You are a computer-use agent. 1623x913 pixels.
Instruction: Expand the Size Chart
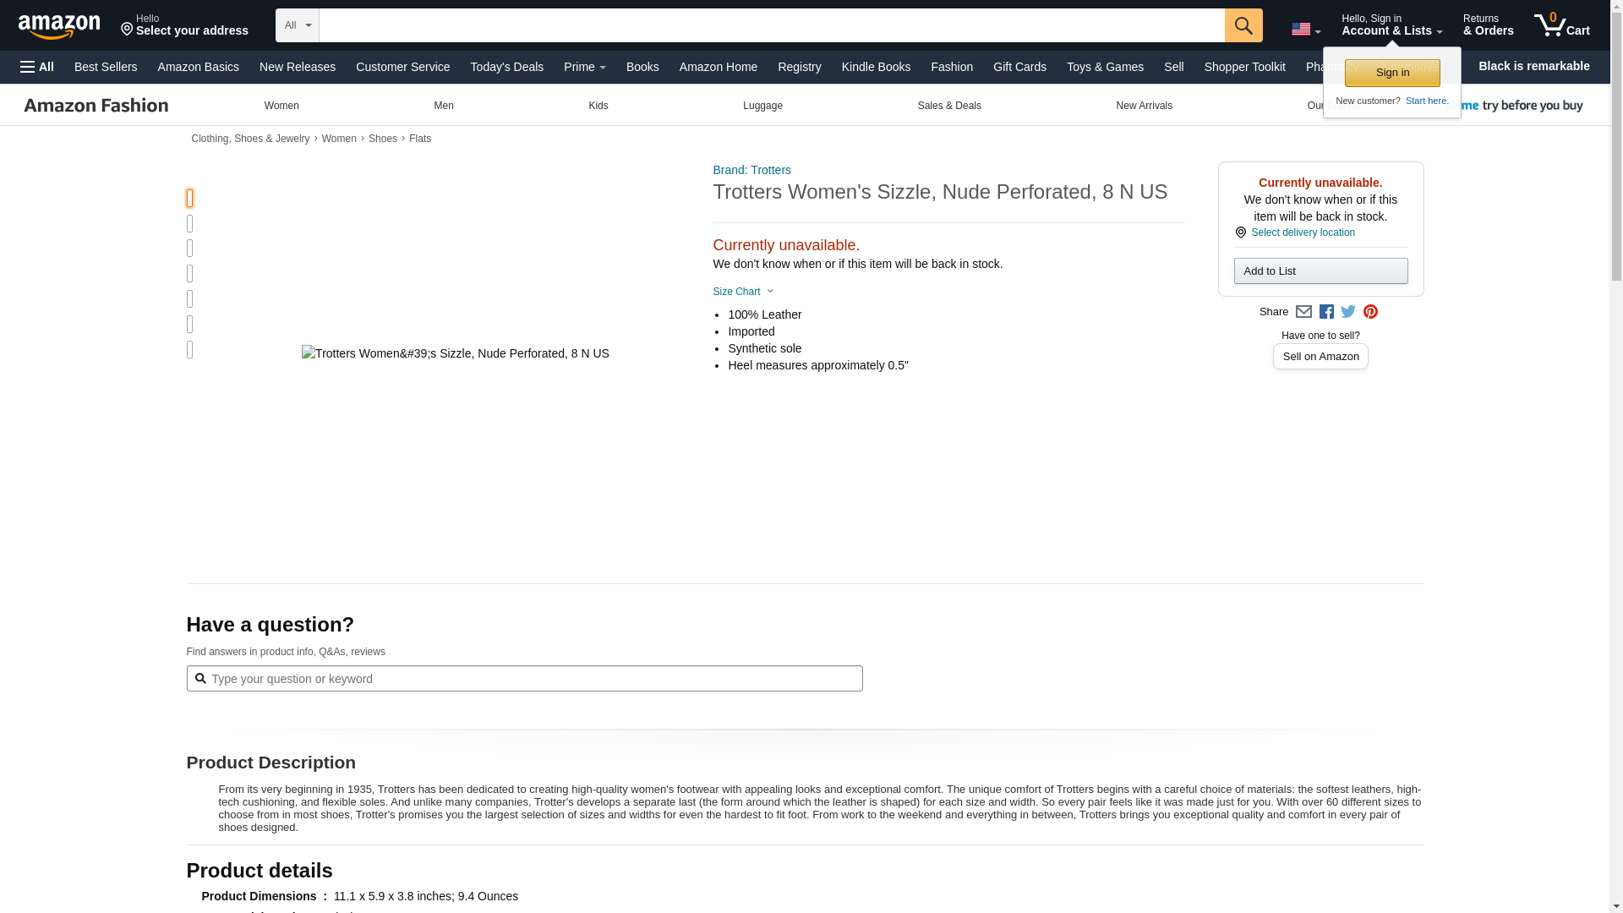742,292
